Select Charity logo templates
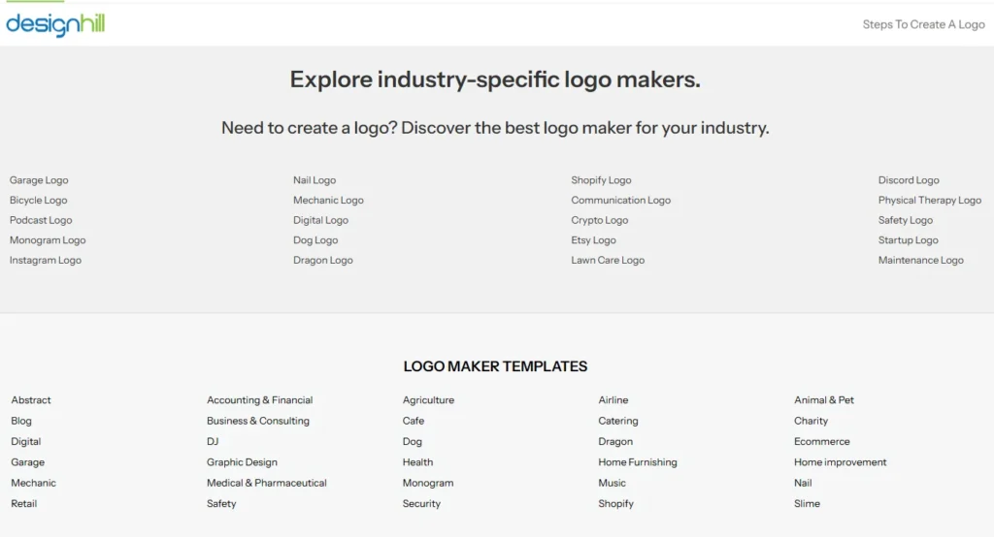 (811, 421)
